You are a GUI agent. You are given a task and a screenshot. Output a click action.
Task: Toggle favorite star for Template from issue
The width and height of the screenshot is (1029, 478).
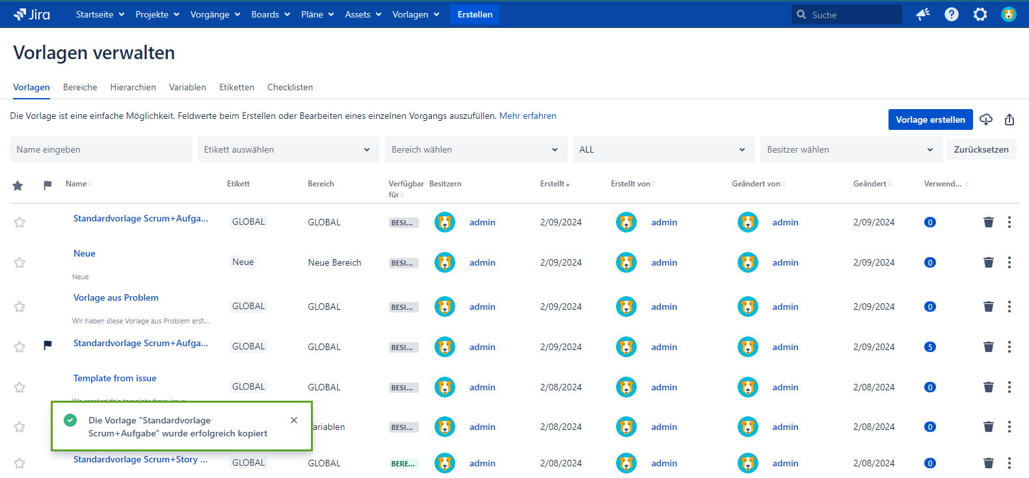pyautogui.click(x=20, y=387)
